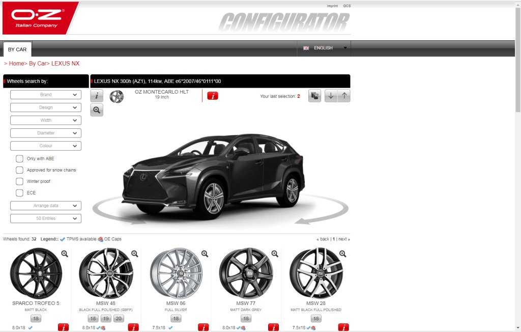Expand the Arrange data dropdown
The height and width of the screenshot is (332, 521).
[x=46, y=206]
